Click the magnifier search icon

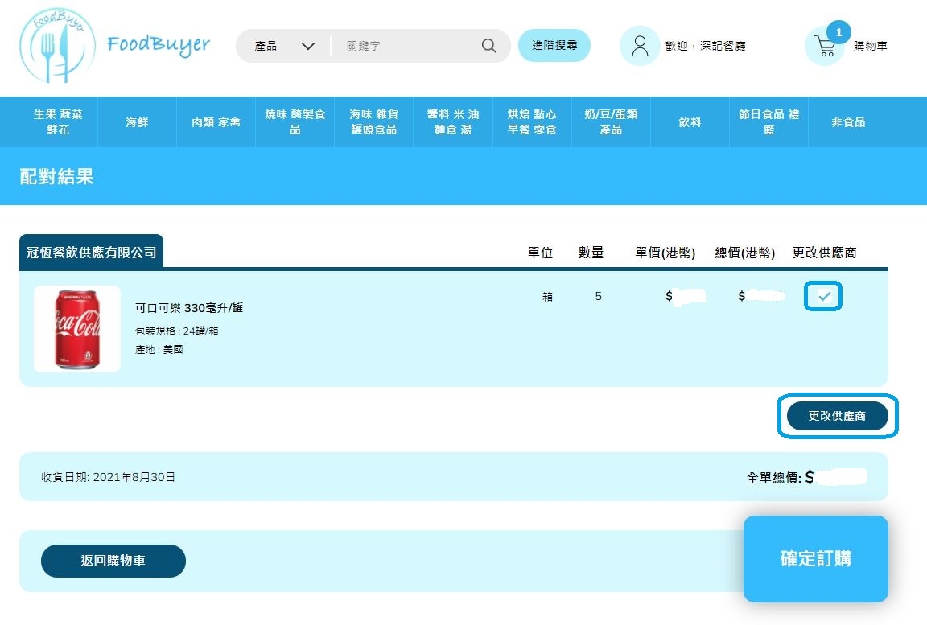coord(489,46)
